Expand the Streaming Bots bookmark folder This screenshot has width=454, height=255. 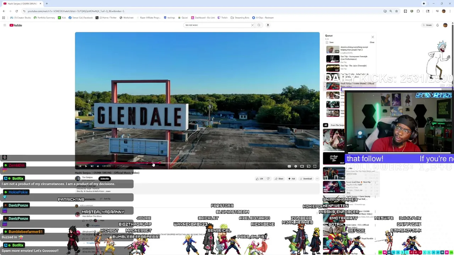coord(240,18)
